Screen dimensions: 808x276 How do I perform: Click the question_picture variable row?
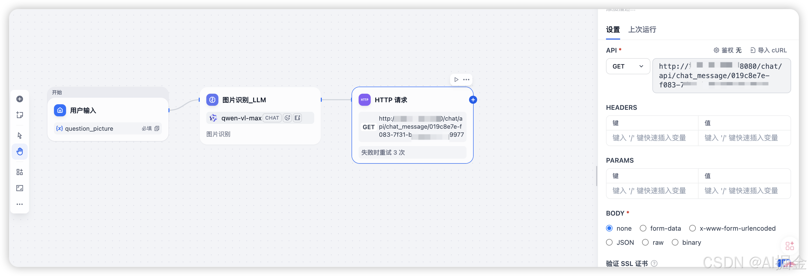pos(108,128)
